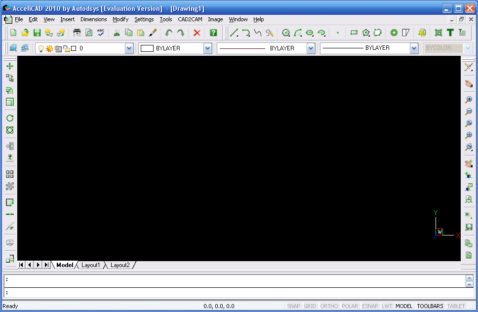Select the Model tab
This screenshot has width=478, height=312.
click(65, 265)
